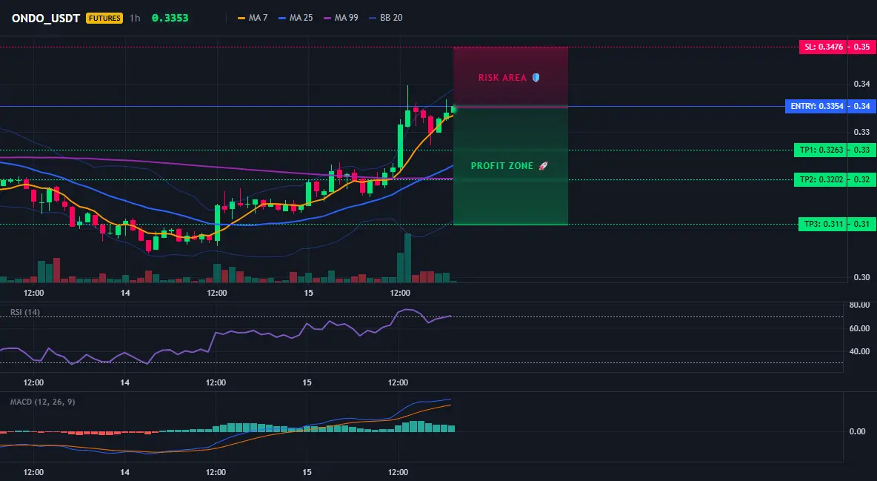Viewport: 877px width, 481px height.
Task: Click the TP1: 0.3263 target label
Action: click(820, 150)
